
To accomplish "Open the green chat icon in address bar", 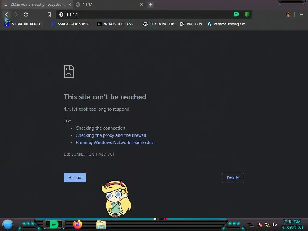I will (x=236, y=14).
